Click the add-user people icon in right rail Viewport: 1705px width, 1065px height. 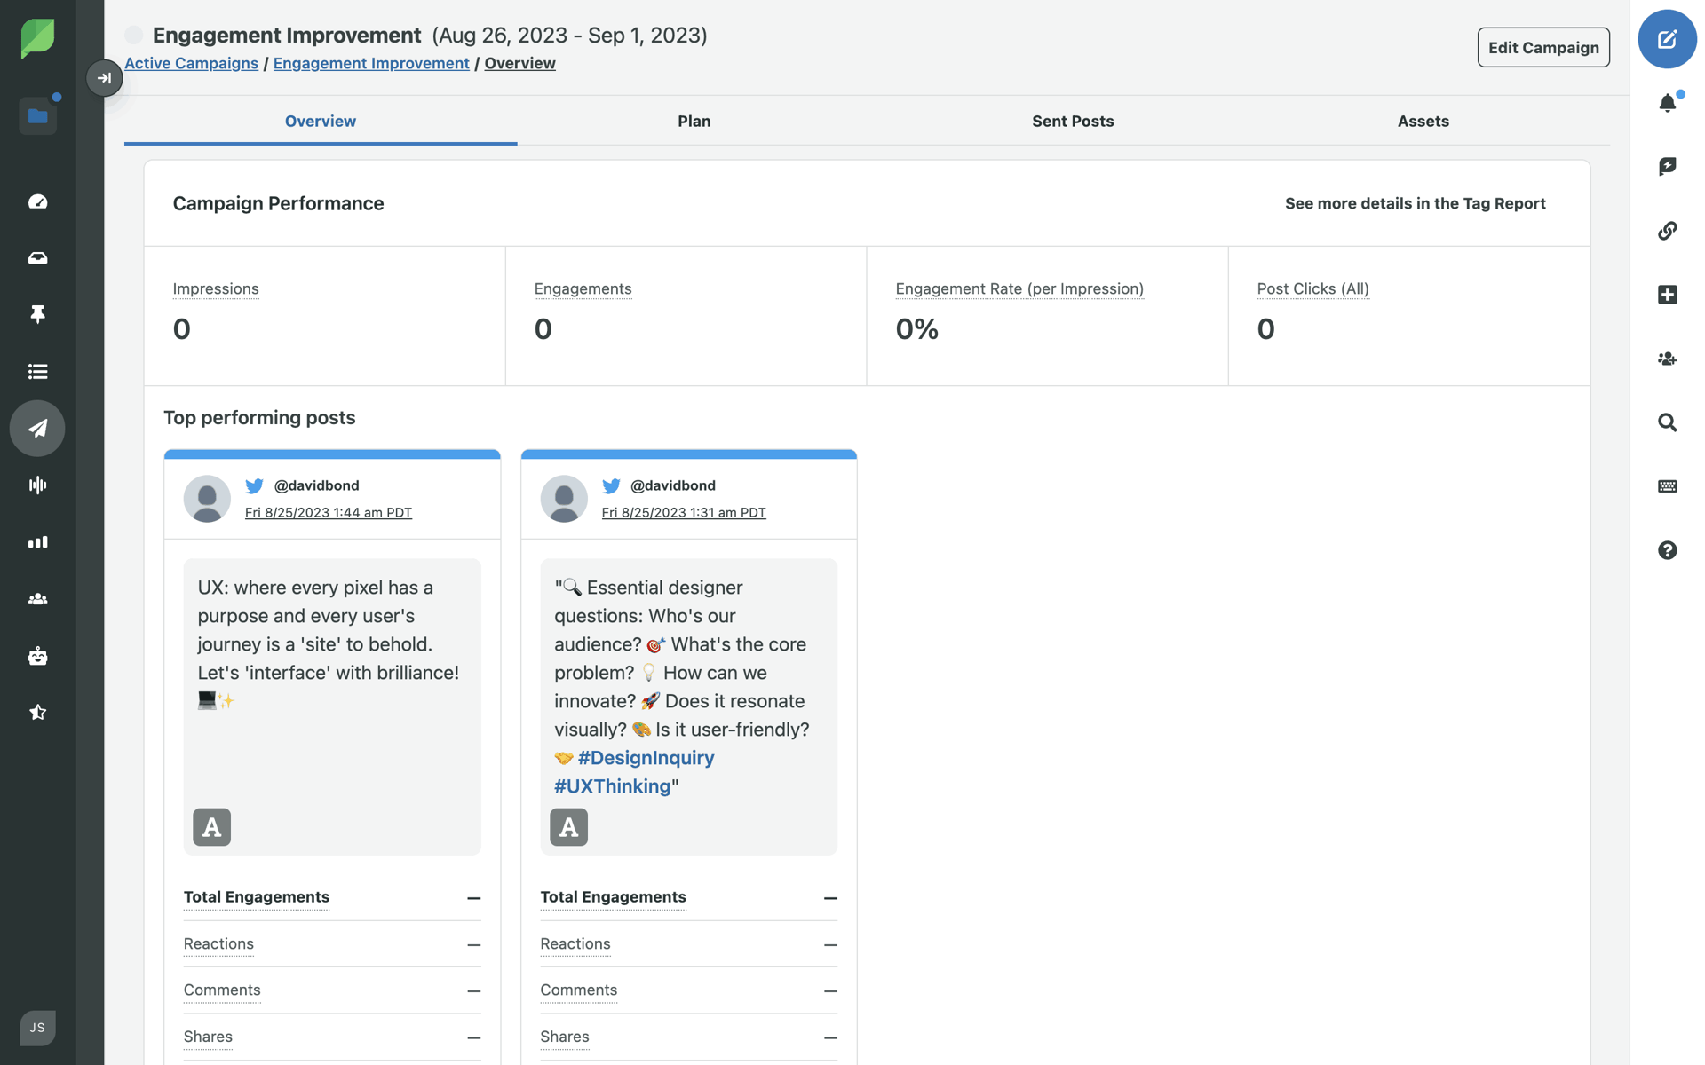[x=1668, y=359]
